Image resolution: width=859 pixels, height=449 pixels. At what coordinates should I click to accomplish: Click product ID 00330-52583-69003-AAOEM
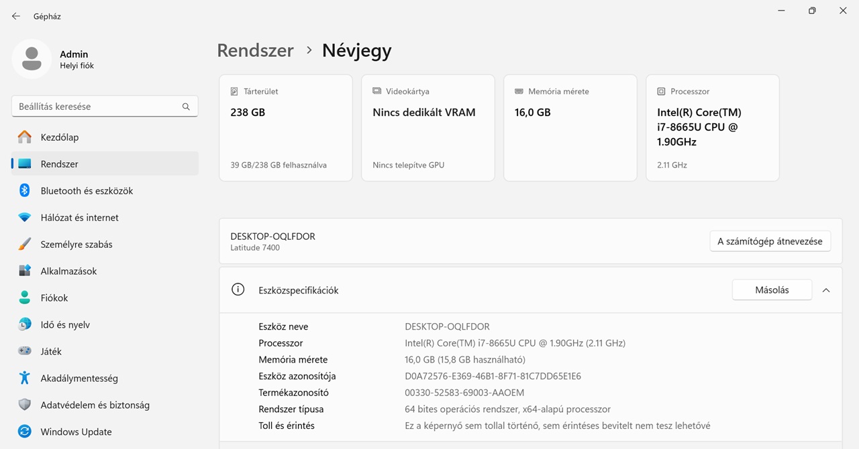tap(464, 393)
